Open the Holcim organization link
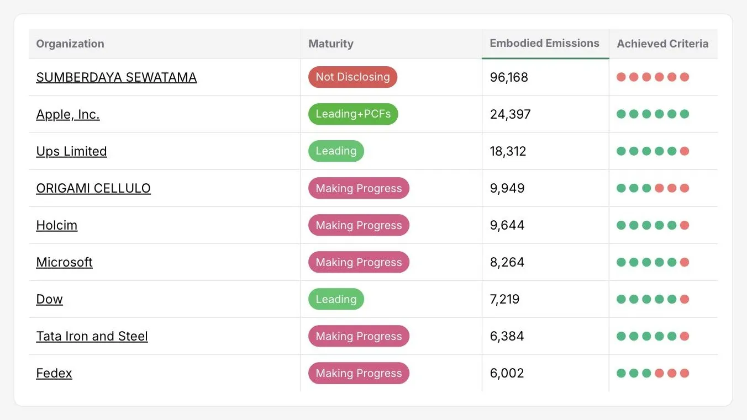The image size is (747, 420). click(57, 225)
